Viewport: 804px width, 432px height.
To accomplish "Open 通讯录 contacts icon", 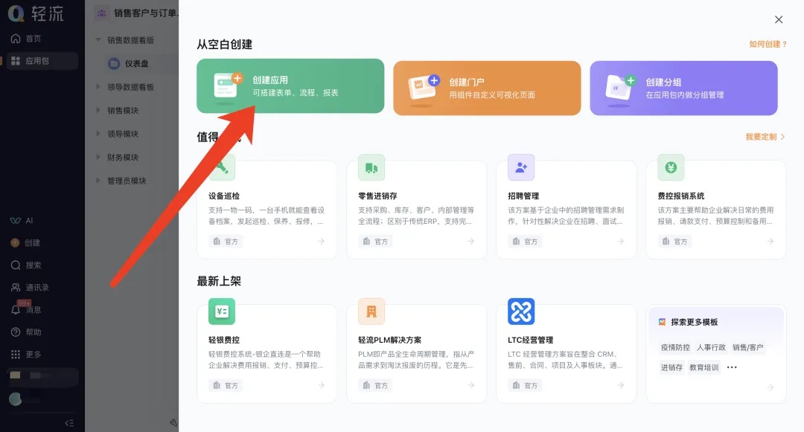I will click(x=16, y=287).
